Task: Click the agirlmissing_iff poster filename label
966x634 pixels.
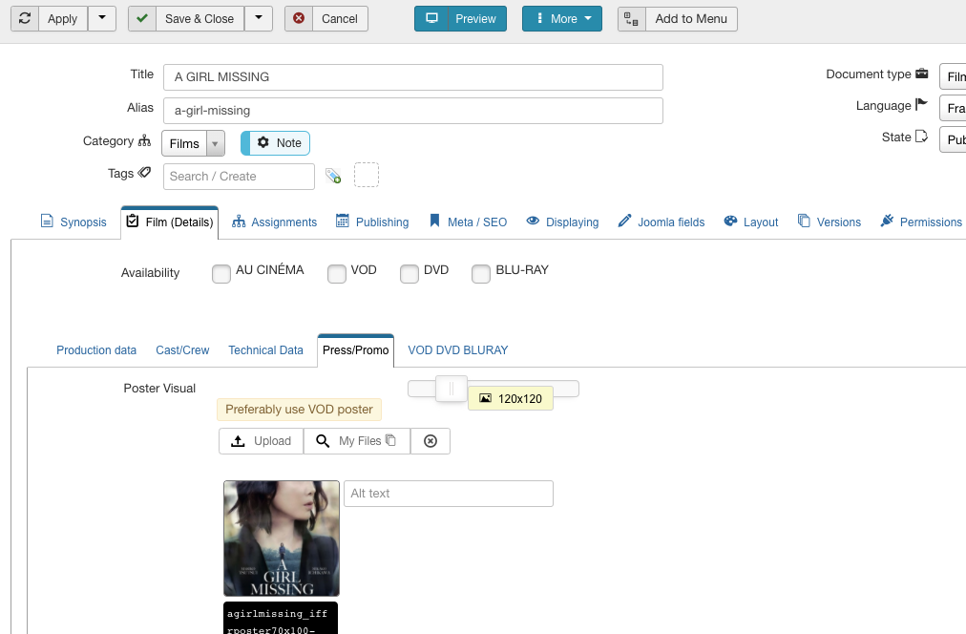Action: pyautogui.click(x=281, y=619)
